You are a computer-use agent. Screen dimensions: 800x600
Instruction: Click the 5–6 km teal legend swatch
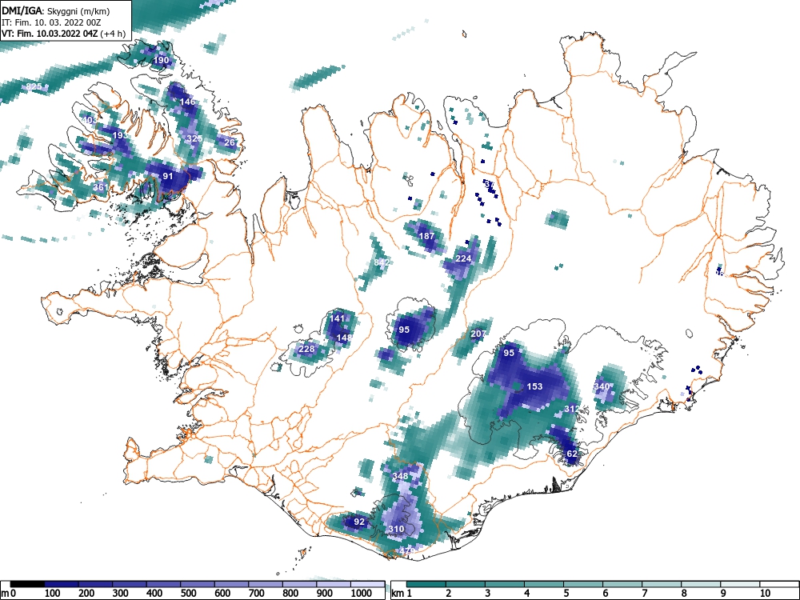[584, 584]
